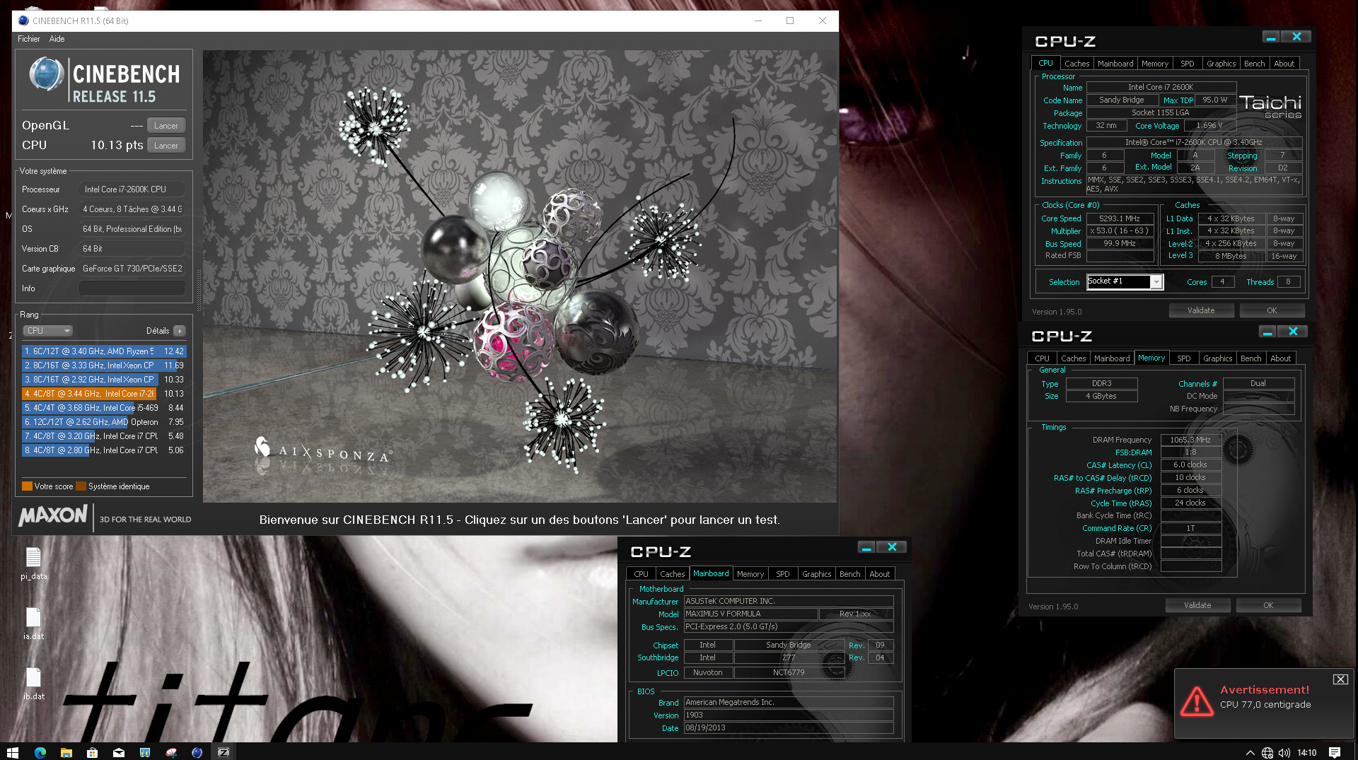
Task: Close the Mainboard CPU-Z window
Action: (x=891, y=547)
